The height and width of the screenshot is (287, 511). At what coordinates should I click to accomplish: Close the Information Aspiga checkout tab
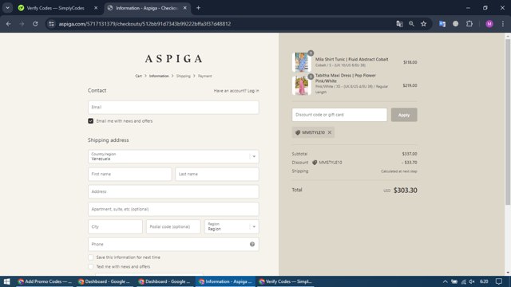coord(184,8)
